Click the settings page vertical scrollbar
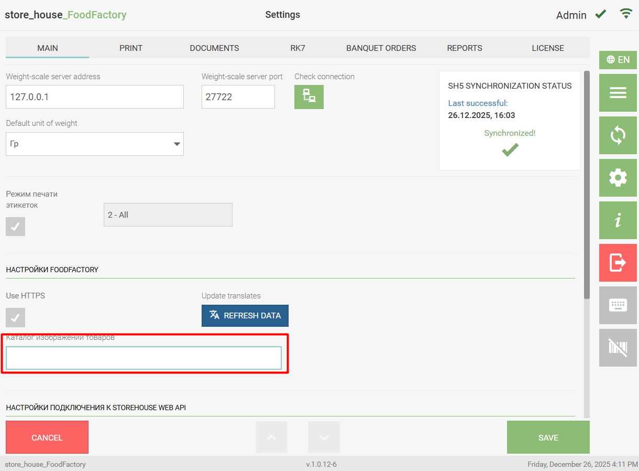The height and width of the screenshot is (471, 639). click(587, 184)
